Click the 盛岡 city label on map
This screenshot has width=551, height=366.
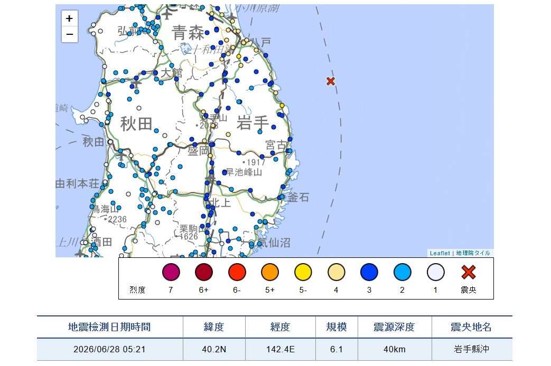[x=198, y=151]
